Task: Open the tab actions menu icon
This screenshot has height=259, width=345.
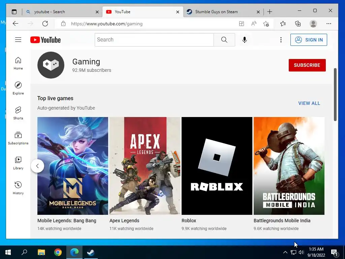Action: pyautogui.click(x=14, y=12)
